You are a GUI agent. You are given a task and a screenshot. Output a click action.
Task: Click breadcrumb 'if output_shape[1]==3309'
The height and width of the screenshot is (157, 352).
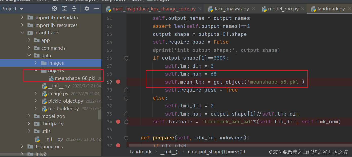(x=216, y=152)
